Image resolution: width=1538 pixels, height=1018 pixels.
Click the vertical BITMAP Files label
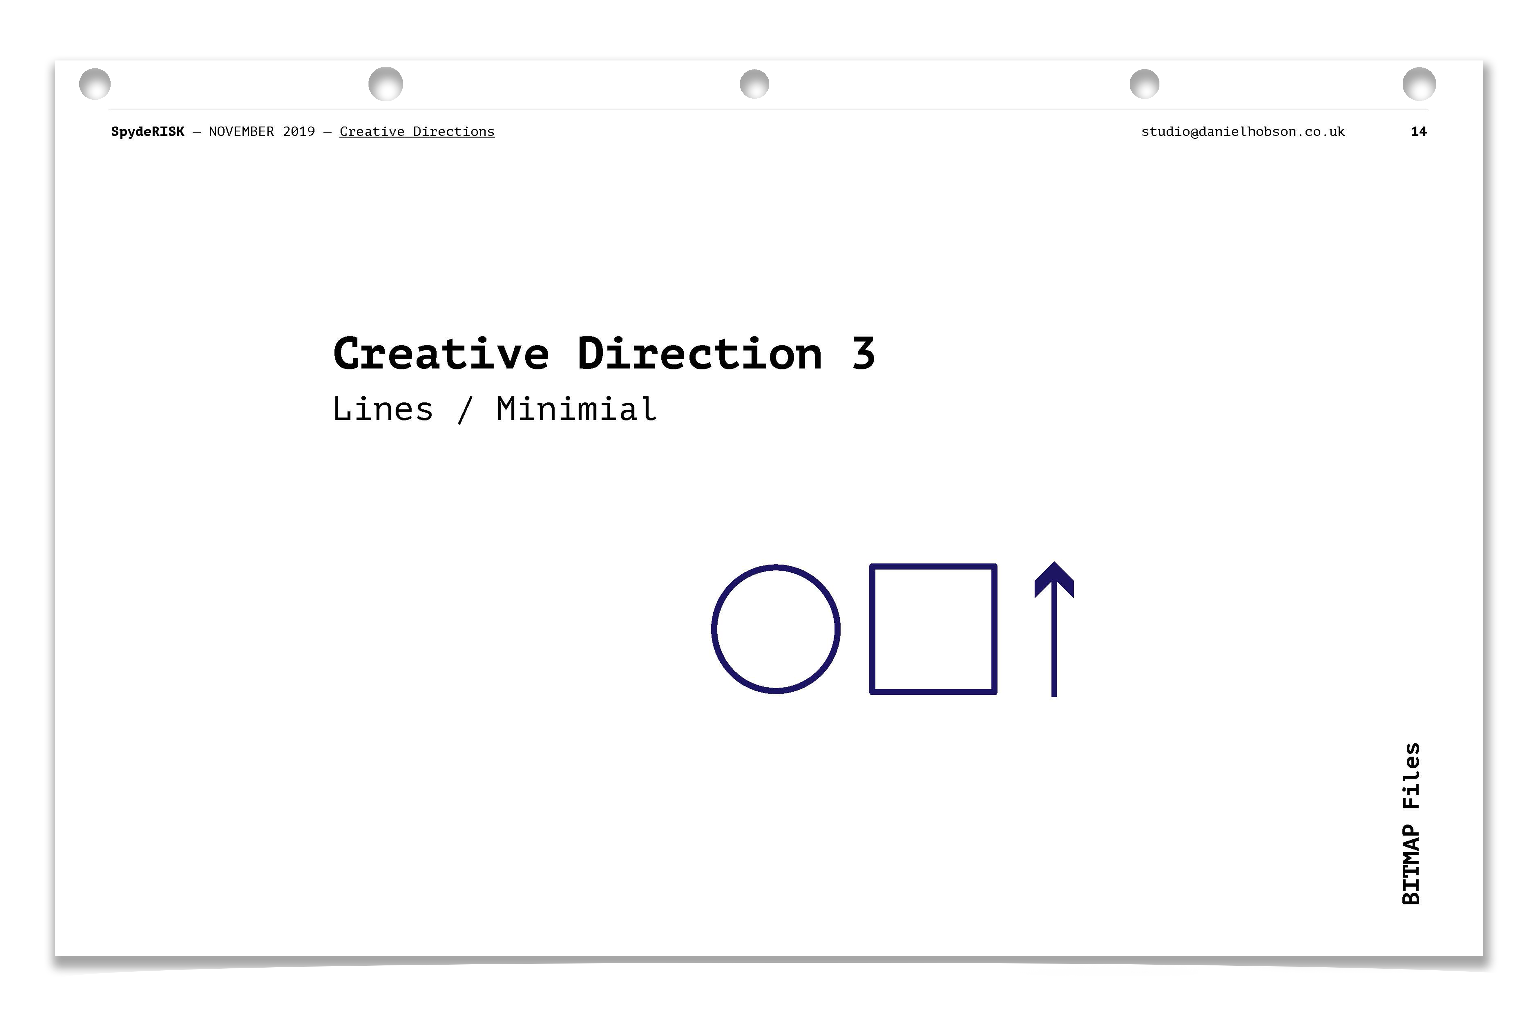pos(1411,823)
